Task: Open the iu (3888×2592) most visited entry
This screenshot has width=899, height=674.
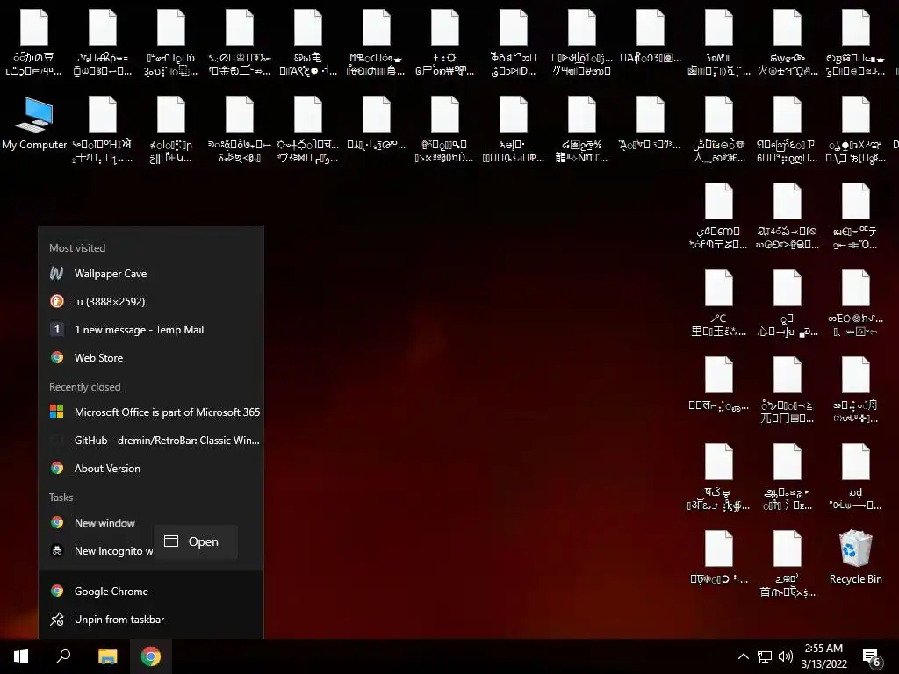Action: click(x=151, y=302)
